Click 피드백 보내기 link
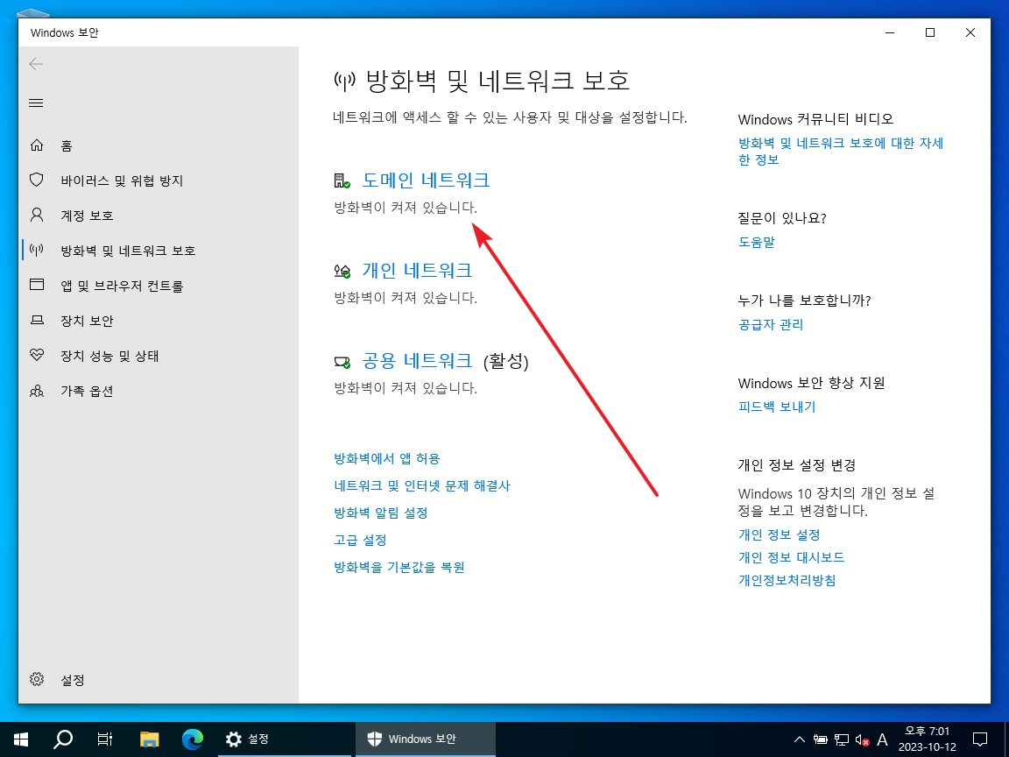The image size is (1009, 757). pyautogui.click(x=777, y=407)
